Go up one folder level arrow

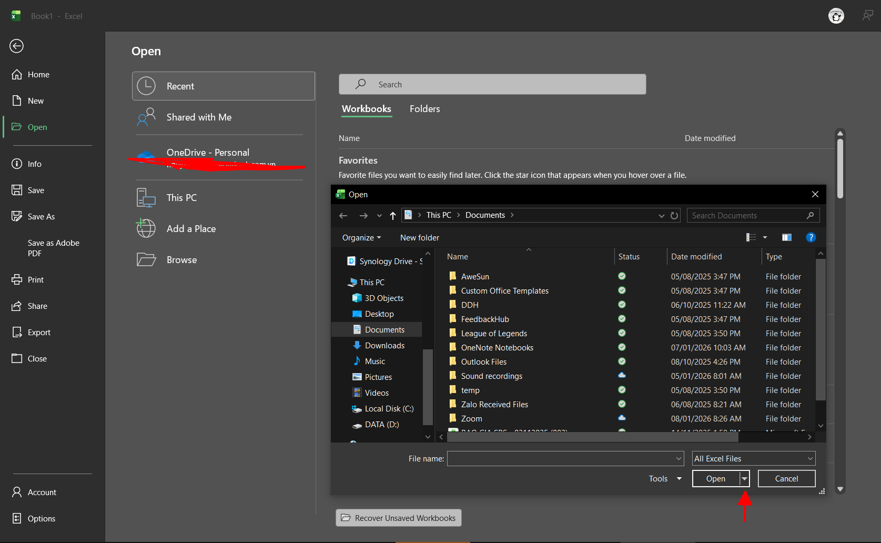(x=393, y=216)
